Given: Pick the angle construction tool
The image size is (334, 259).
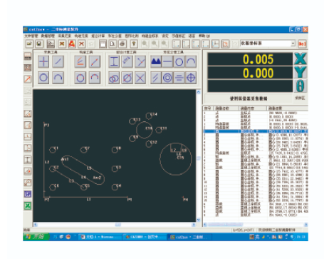Looking at the screenshot, I should 80,61.
